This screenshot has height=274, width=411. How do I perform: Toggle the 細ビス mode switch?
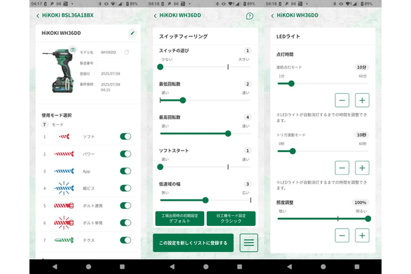pos(125,188)
